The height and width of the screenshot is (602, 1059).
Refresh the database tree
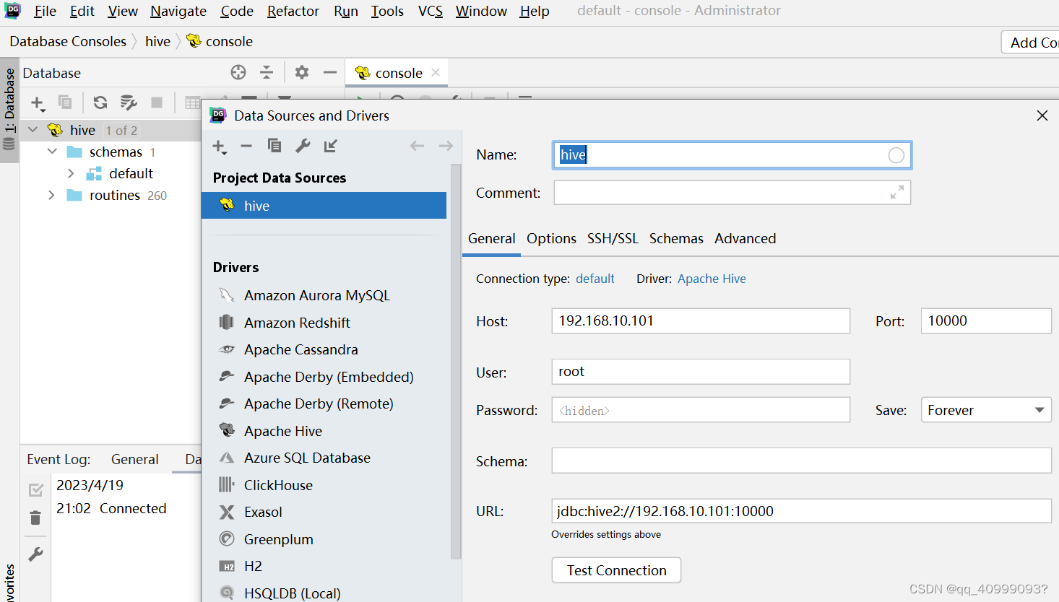[100, 102]
